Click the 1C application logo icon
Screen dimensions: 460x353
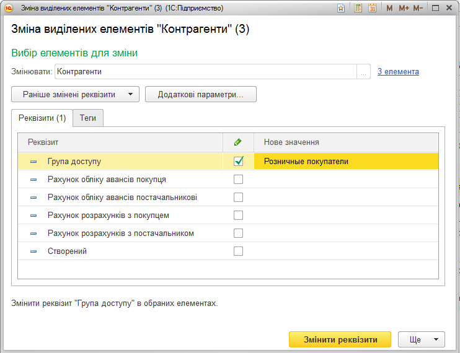9,8
